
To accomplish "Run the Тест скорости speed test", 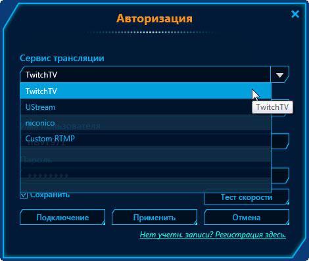I will [x=247, y=197].
